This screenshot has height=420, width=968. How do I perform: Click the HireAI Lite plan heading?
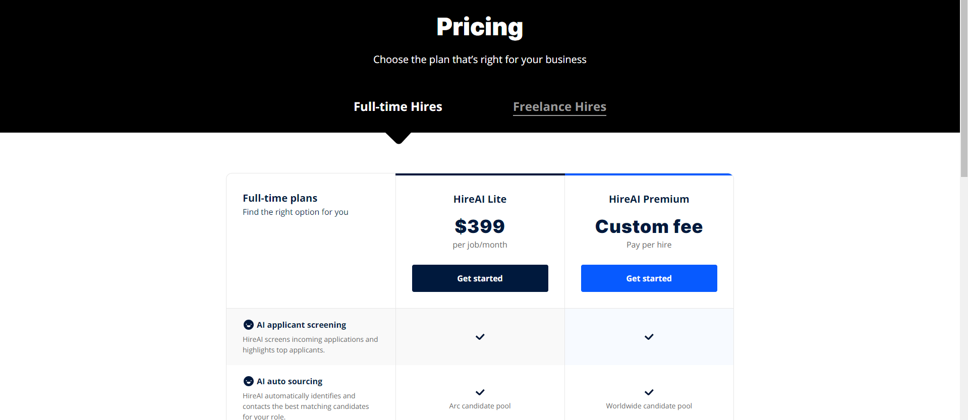click(480, 199)
